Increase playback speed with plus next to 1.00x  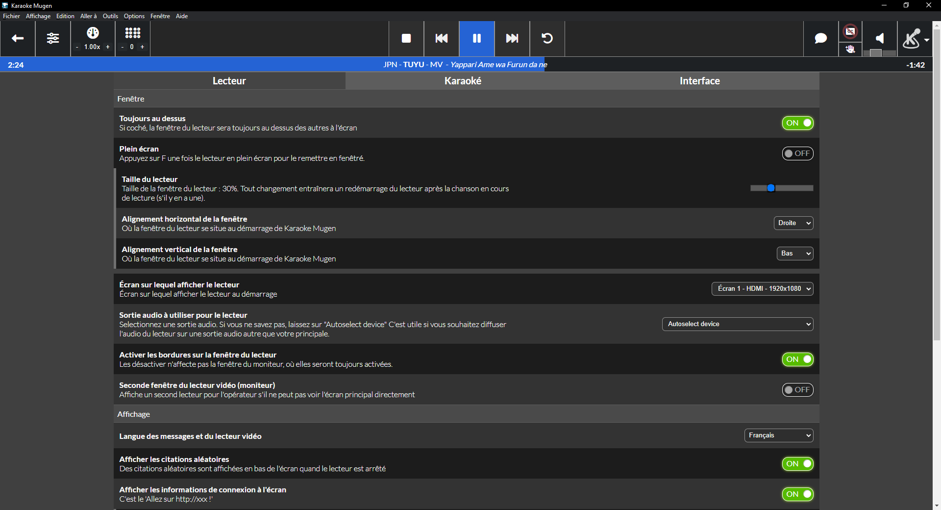[x=108, y=47]
